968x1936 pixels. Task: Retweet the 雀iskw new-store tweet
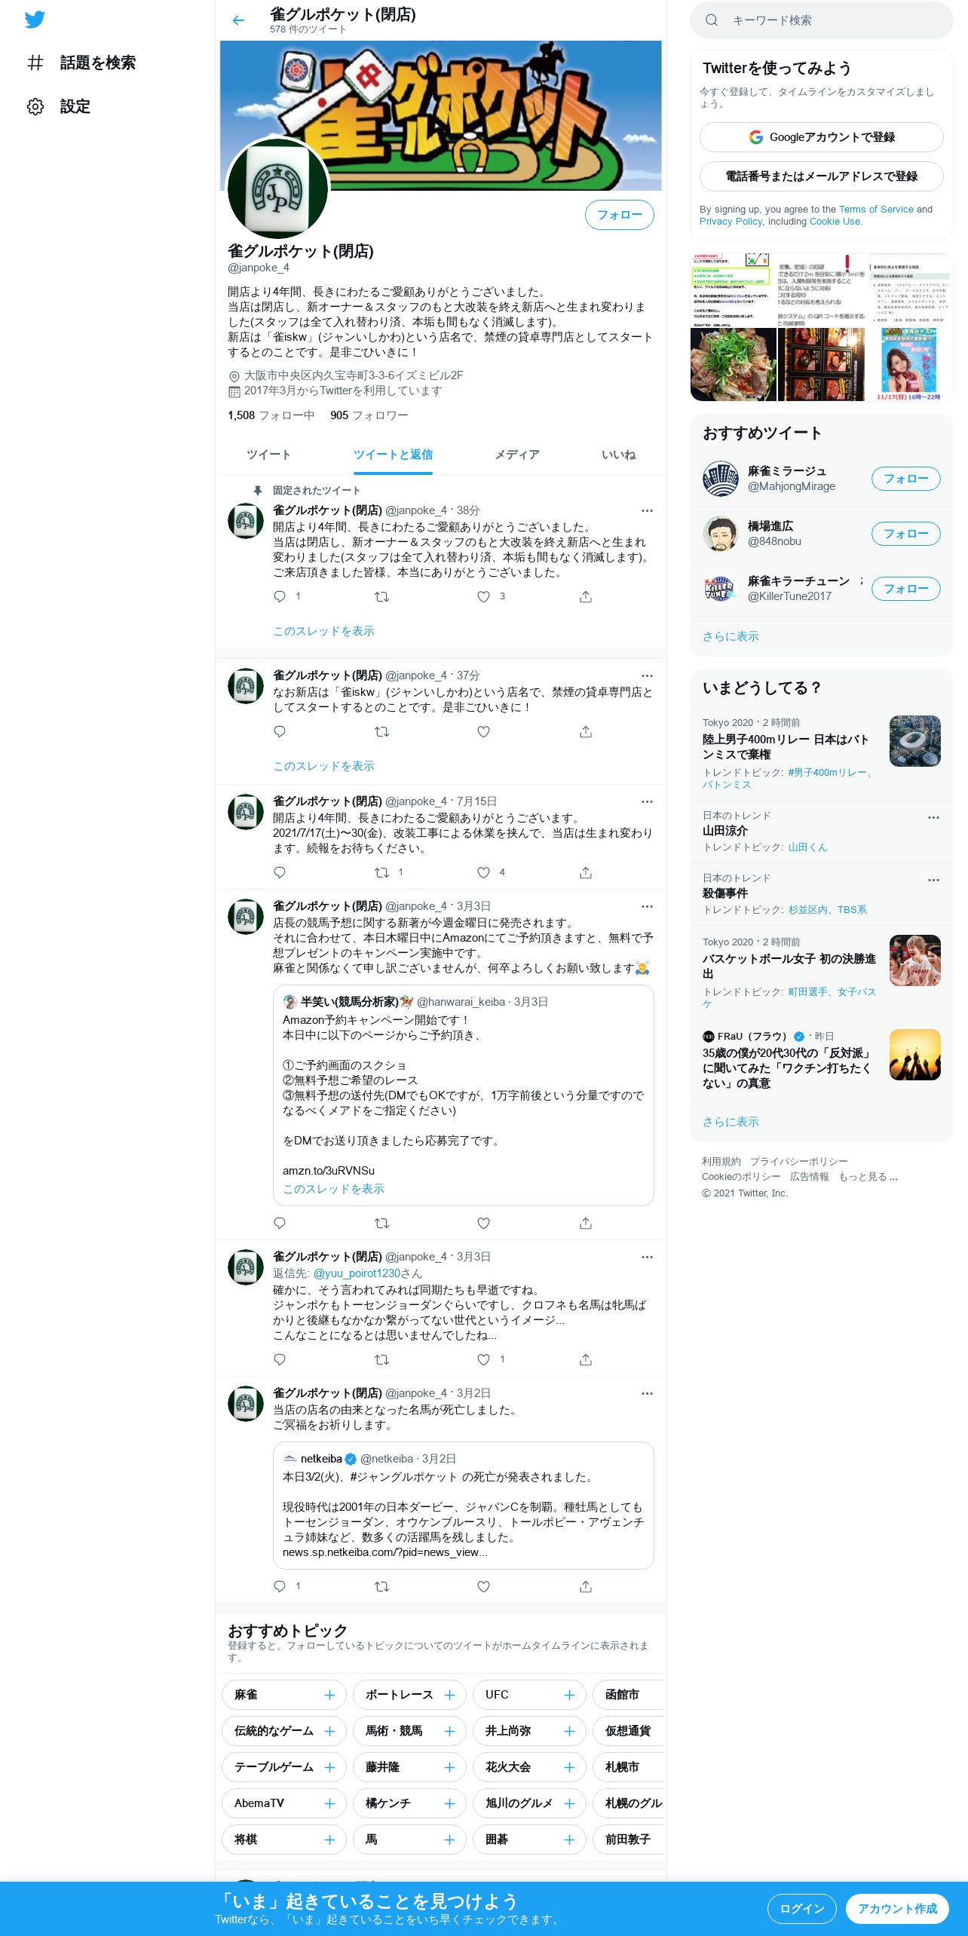click(x=381, y=731)
